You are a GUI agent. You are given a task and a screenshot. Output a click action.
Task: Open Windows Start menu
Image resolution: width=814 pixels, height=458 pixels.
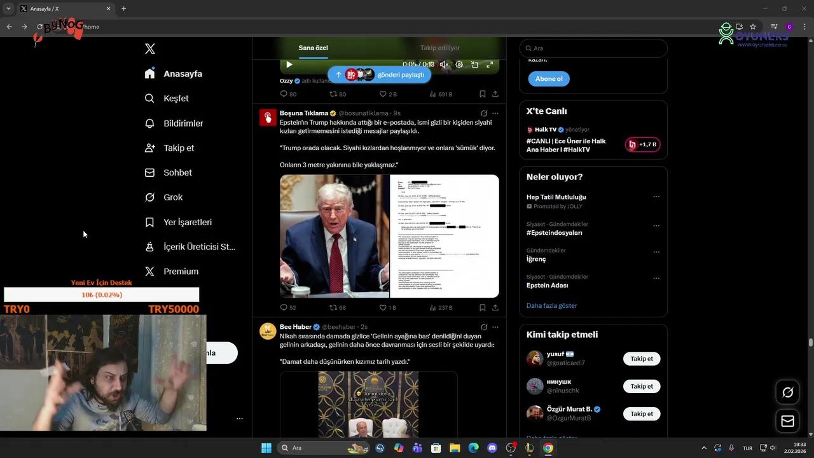[266, 448]
